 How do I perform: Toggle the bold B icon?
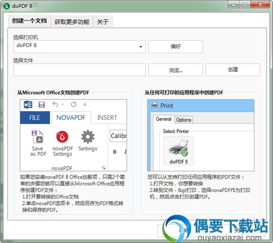point(115,152)
